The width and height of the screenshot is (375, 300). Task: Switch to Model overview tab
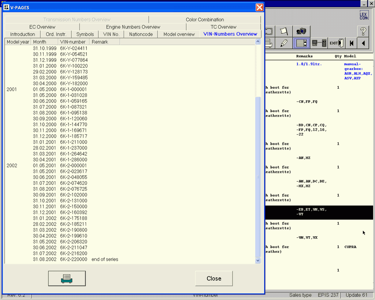pyautogui.click(x=179, y=34)
